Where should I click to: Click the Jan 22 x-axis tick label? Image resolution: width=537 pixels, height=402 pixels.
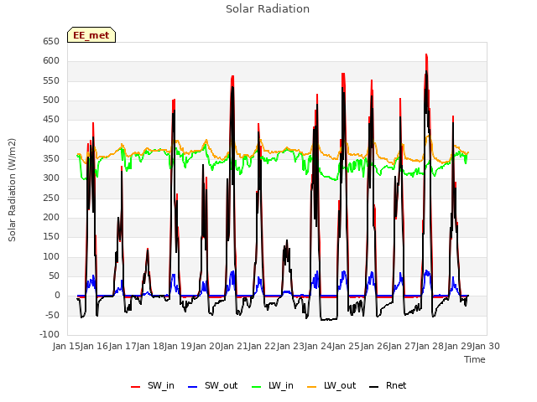coord(263,346)
